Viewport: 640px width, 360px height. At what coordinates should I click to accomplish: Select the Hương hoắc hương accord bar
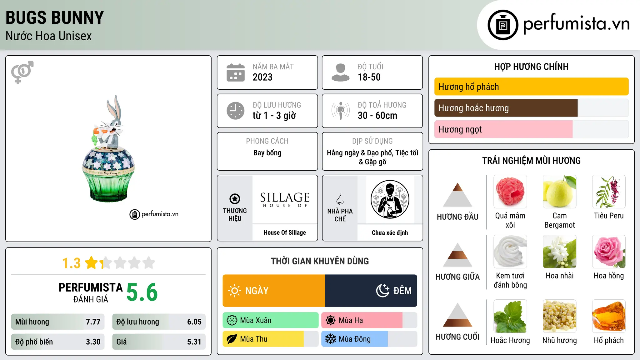click(531, 108)
